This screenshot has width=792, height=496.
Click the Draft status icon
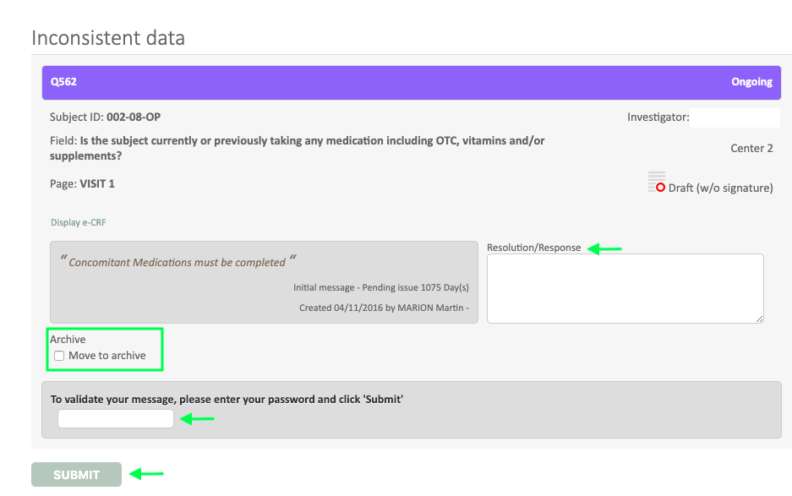pyautogui.click(x=656, y=182)
